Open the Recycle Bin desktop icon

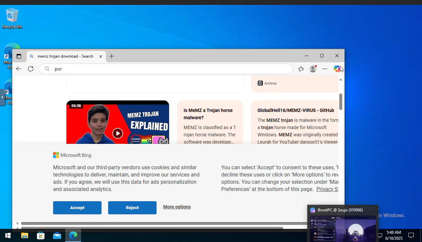click(x=12, y=18)
